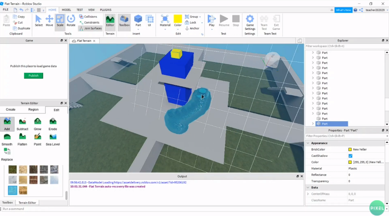Open the Material picker

tap(165, 21)
